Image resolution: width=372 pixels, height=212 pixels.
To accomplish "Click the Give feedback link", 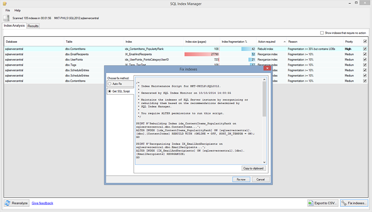I will (x=42, y=203).
